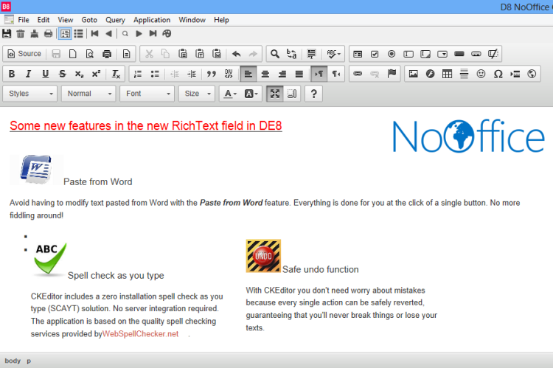Insert a textarea form element
The width and height of the screenshot is (553, 368).
[425, 54]
